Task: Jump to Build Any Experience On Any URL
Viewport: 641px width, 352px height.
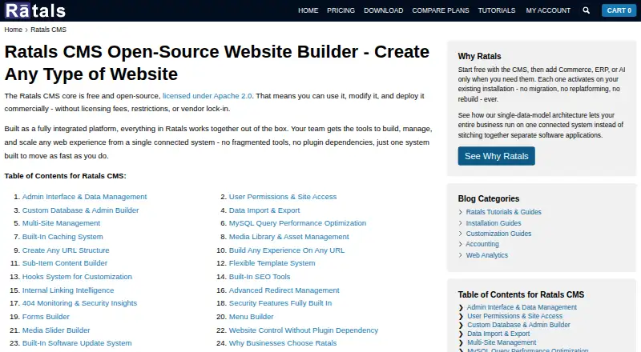Action: point(287,250)
